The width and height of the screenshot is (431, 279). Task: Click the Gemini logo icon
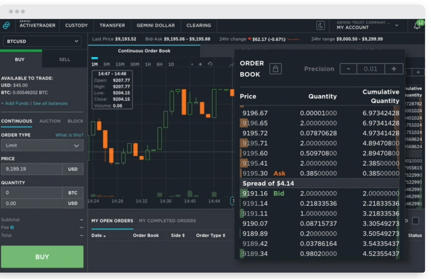[x=6, y=25]
